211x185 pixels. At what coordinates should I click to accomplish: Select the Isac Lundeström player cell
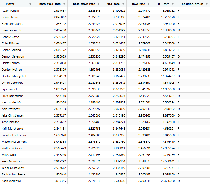pos(17,102)
